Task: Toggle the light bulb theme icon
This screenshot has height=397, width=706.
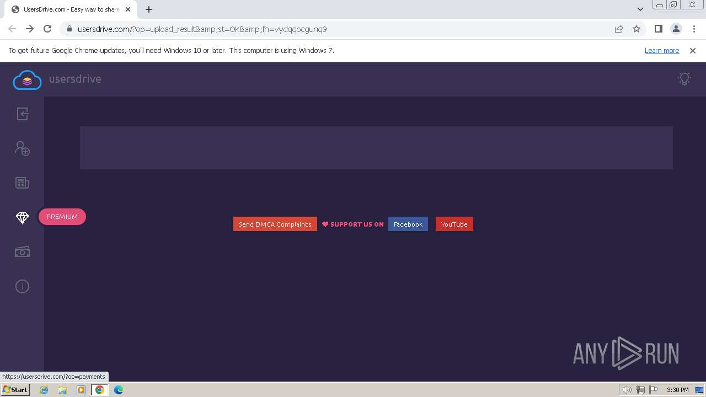Action: click(684, 79)
